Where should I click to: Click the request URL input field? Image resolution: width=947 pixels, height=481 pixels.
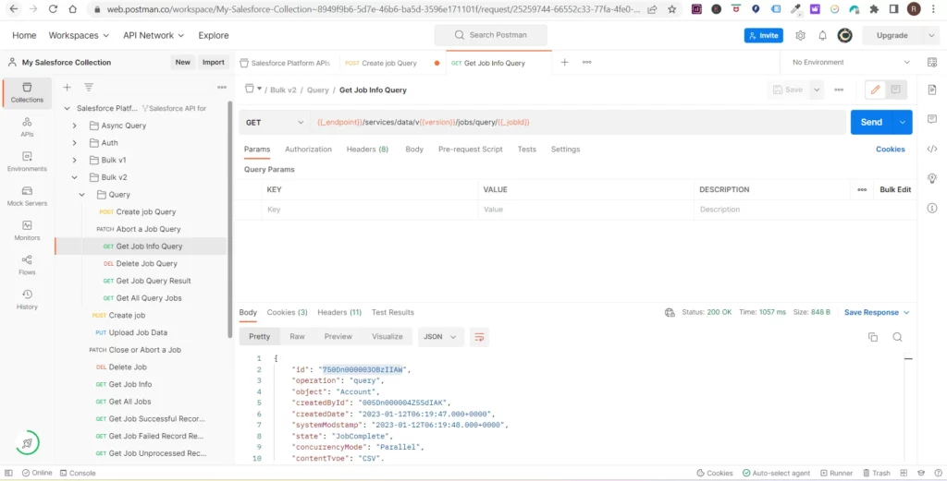[x=578, y=123]
